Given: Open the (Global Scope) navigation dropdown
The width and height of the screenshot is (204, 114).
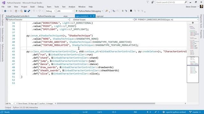Looking at the screenshot, I should click(x=102, y=20).
